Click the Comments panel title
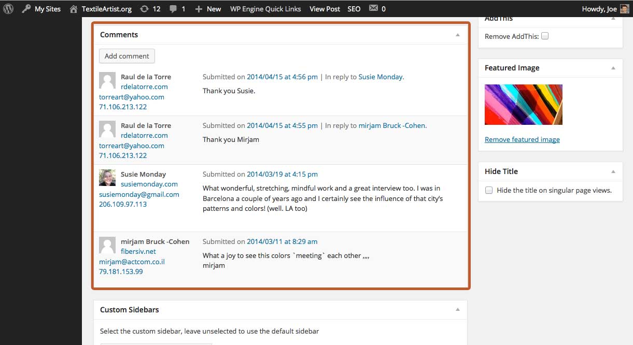The image size is (633, 345). pyautogui.click(x=119, y=35)
